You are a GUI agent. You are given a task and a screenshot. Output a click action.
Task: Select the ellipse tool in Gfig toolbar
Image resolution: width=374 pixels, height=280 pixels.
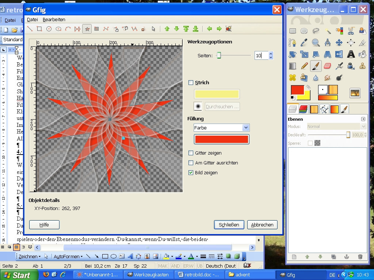pyautogui.click(x=58, y=29)
